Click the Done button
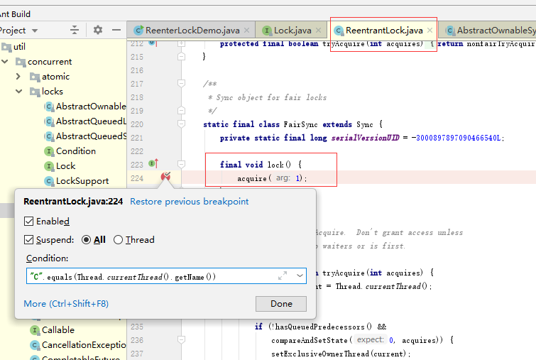The height and width of the screenshot is (360, 536). 281,304
